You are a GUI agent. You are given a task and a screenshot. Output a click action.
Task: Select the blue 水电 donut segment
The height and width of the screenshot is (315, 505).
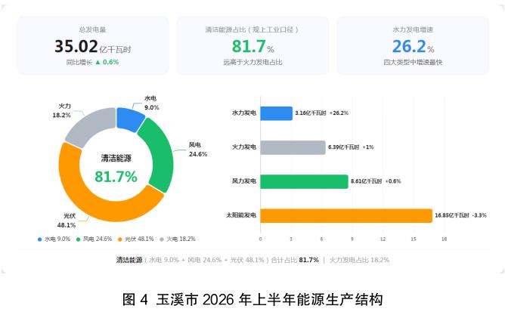coord(129,119)
